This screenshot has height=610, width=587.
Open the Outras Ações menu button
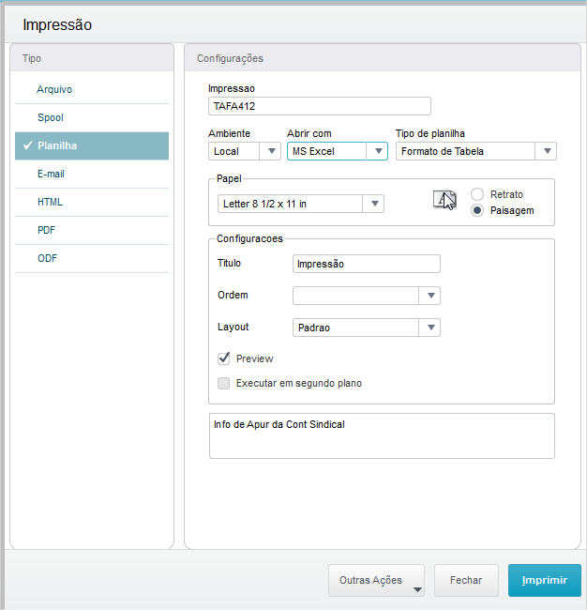point(376,580)
